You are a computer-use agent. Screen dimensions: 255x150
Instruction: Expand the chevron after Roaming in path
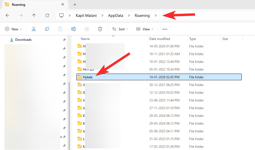point(156,15)
